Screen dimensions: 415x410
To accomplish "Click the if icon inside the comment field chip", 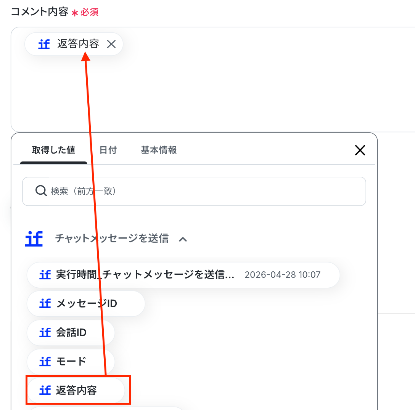I will 44,44.
